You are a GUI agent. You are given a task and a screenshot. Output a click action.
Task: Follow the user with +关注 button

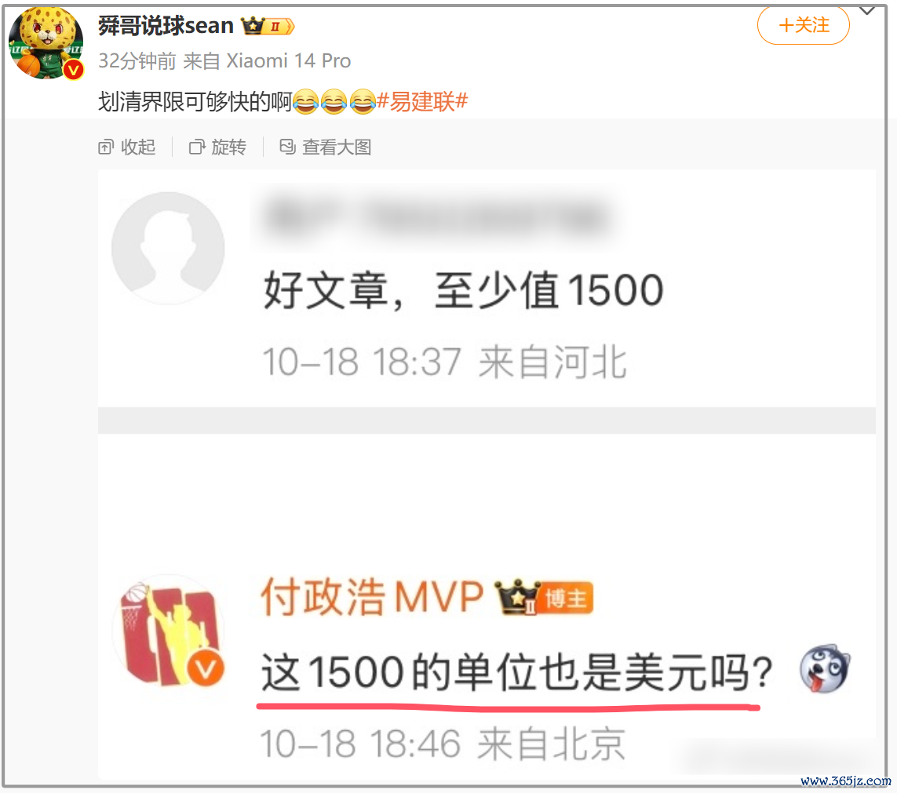803,25
